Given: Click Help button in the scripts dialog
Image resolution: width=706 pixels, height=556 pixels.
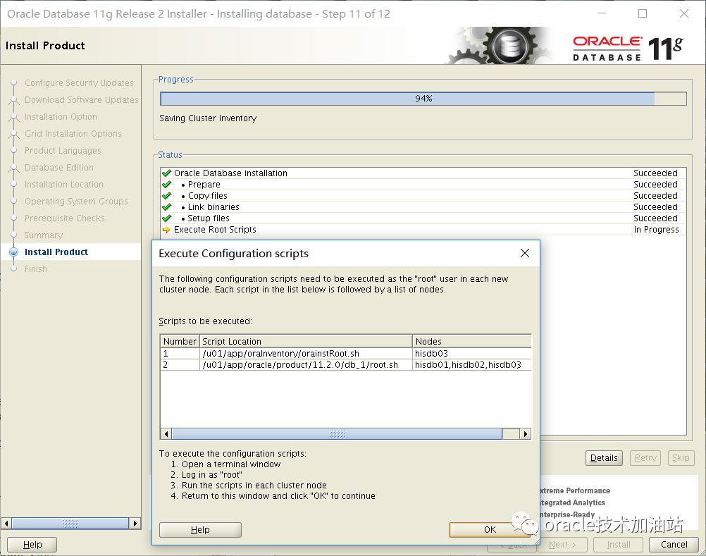Looking at the screenshot, I should click(x=200, y=529).
